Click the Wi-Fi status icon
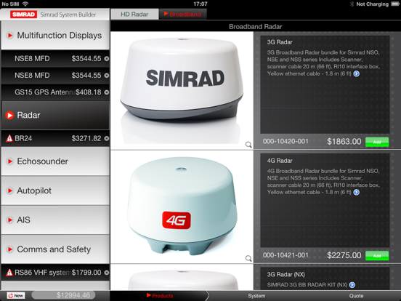401x301 pixels. (x=25, y=4)
